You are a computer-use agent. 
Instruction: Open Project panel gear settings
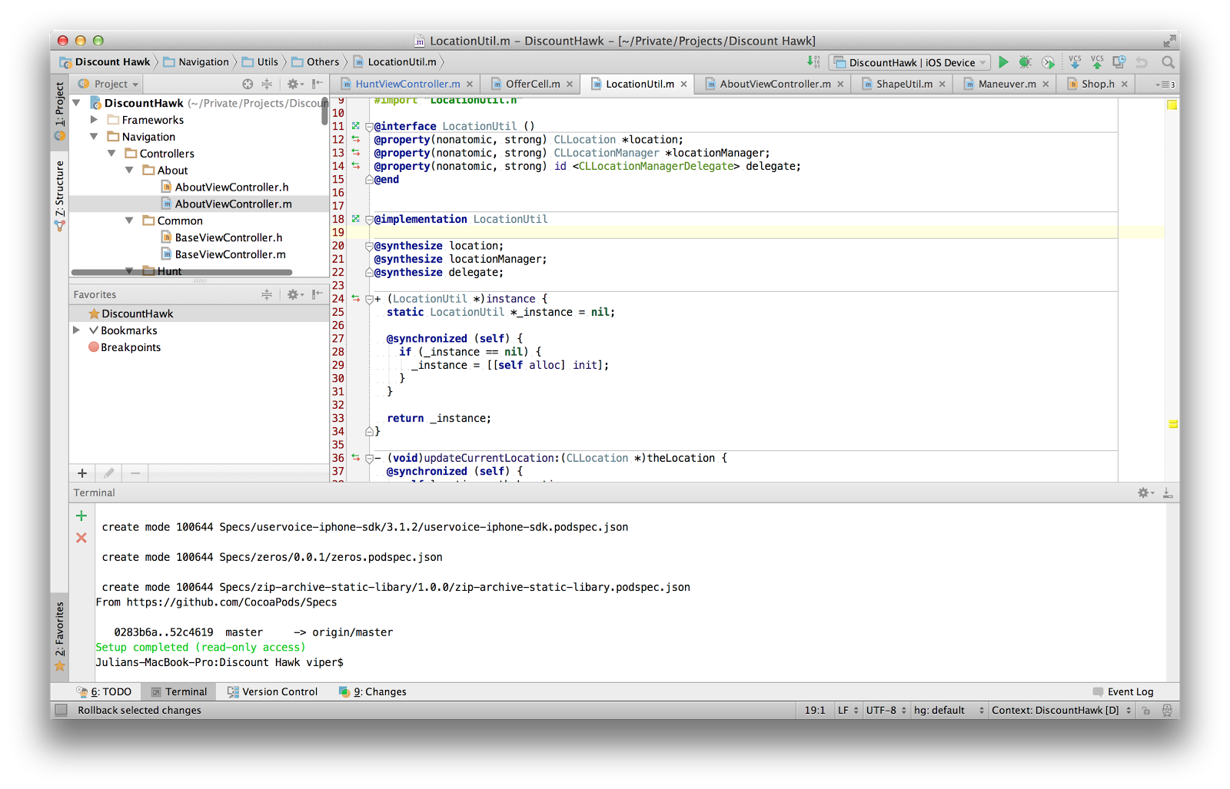click(x=295, y=84)
